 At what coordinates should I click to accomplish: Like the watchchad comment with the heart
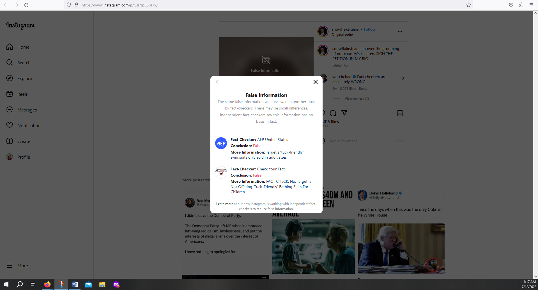point(402,78)
